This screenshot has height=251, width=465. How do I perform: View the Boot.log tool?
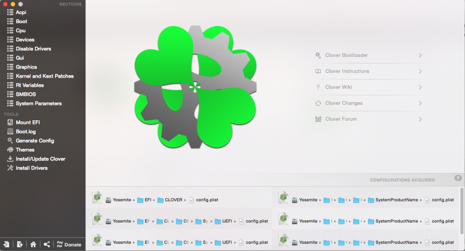point(25,132)
